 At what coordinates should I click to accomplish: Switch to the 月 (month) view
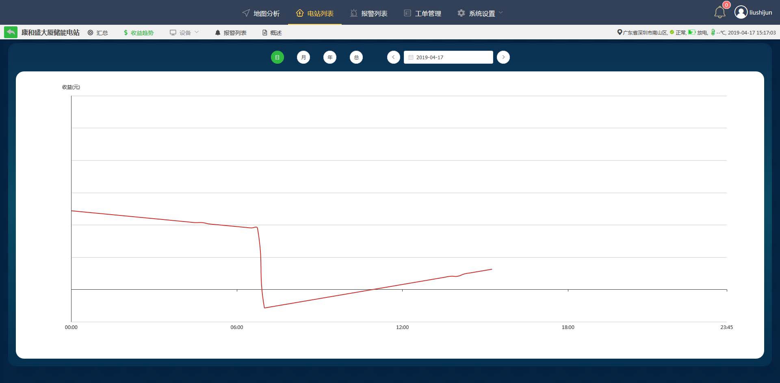(303, 57)
